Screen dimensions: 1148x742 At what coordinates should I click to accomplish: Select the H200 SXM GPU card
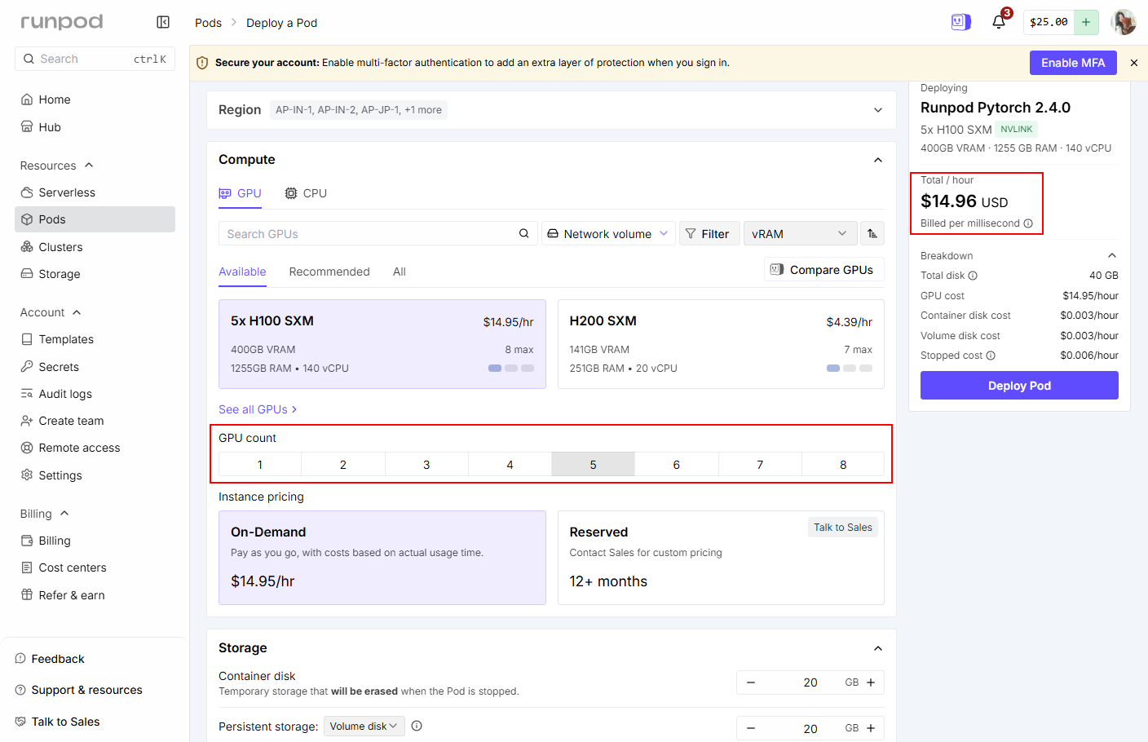point(721,344)
